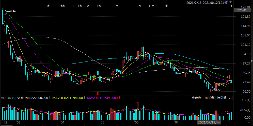Click the 128.81 high price annotation
The height and width of the screenshot is (126, 253).
pos(11,11)
